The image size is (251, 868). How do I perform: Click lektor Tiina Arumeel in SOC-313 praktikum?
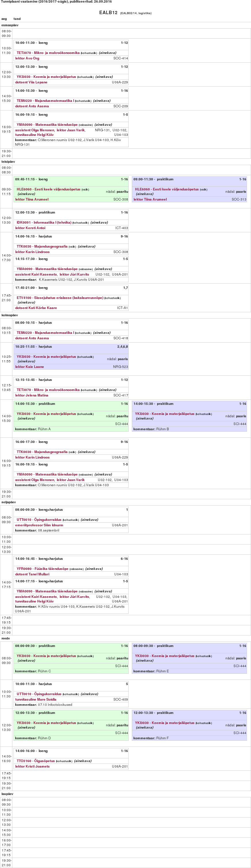[x=150, y=199]
